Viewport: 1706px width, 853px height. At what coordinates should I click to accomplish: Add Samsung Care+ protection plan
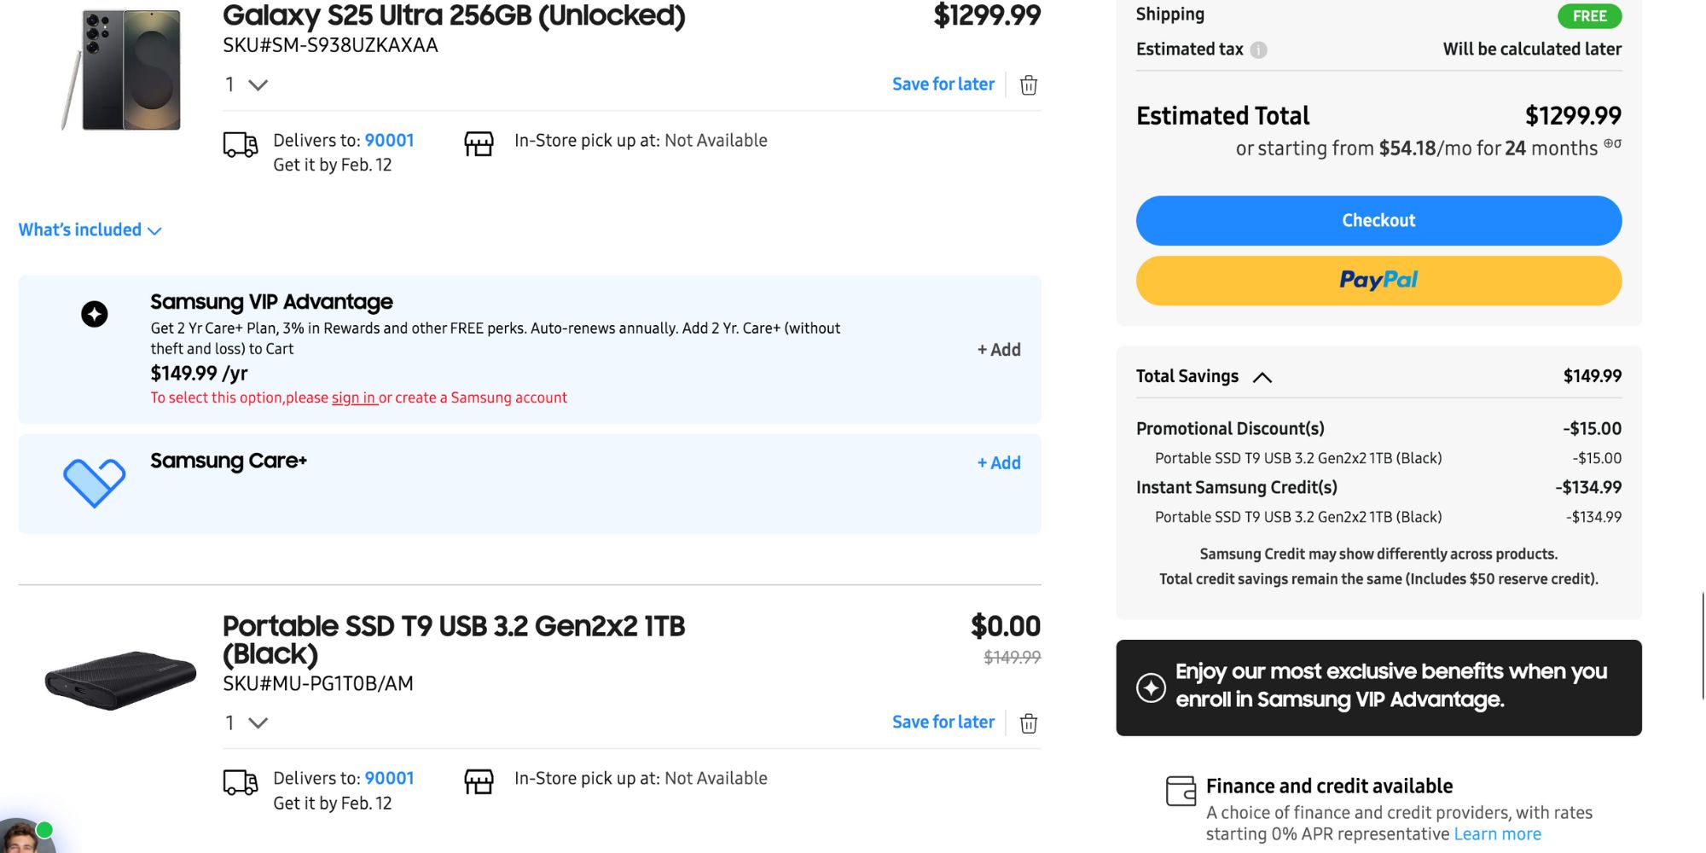click(999, 463)
